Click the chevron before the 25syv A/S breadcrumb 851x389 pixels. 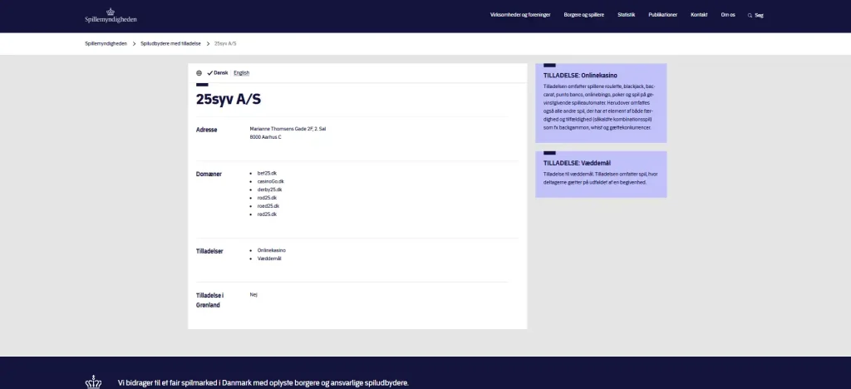pyautogui.click(x=208, y=43)
